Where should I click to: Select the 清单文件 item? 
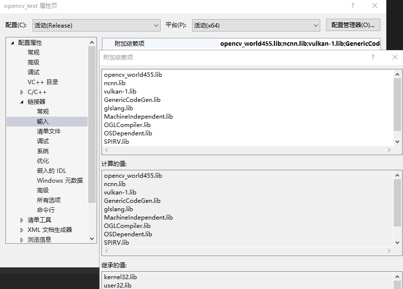(49, 131)
